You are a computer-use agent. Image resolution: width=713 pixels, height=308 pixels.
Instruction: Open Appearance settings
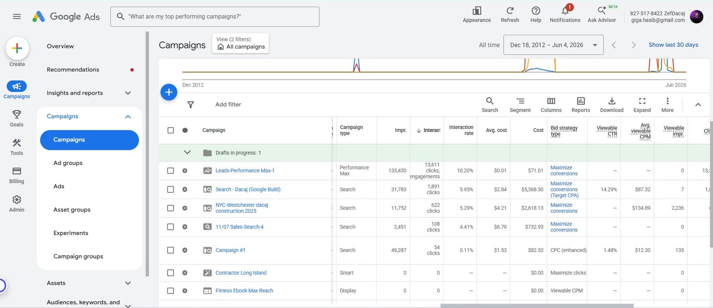coord(476,14)
